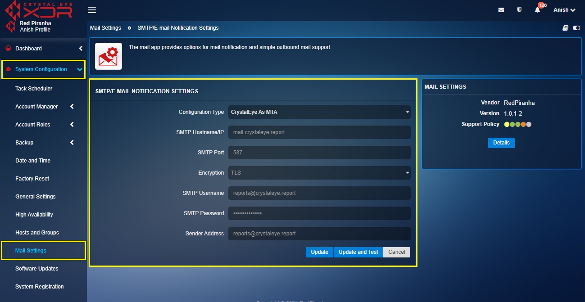This screenshot has height=302, width=585.
Task: Click the Sender Address field
Action: point(319,234)
